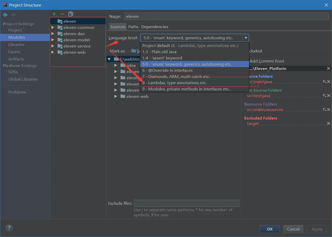The image size is (332, 237).
Task: Confirm with the OK button
Action: coord(270,229)
